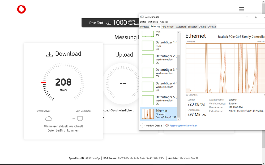Click the Adaptername value Ethernet
Image resolution: width=265 pixels, height=165 pixels.
click(x=233, y=100)
